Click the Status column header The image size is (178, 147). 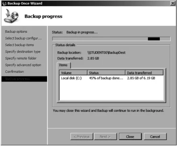click(x=106, y=73)
